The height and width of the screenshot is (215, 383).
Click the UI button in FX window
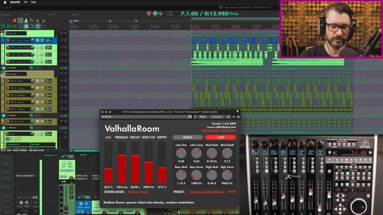[x=228, y=117]
